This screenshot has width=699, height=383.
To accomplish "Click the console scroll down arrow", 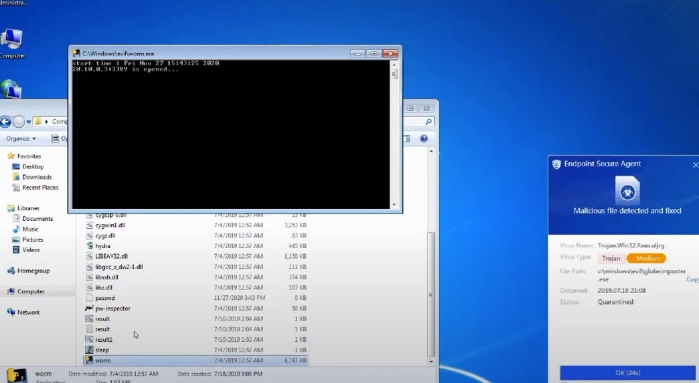I will (394, 205).
